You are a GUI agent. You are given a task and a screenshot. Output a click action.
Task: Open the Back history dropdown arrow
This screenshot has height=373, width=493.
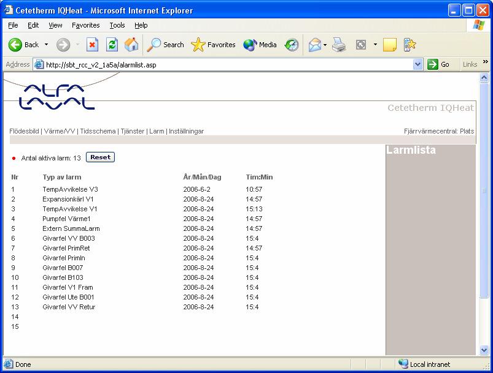pos(46,45)
